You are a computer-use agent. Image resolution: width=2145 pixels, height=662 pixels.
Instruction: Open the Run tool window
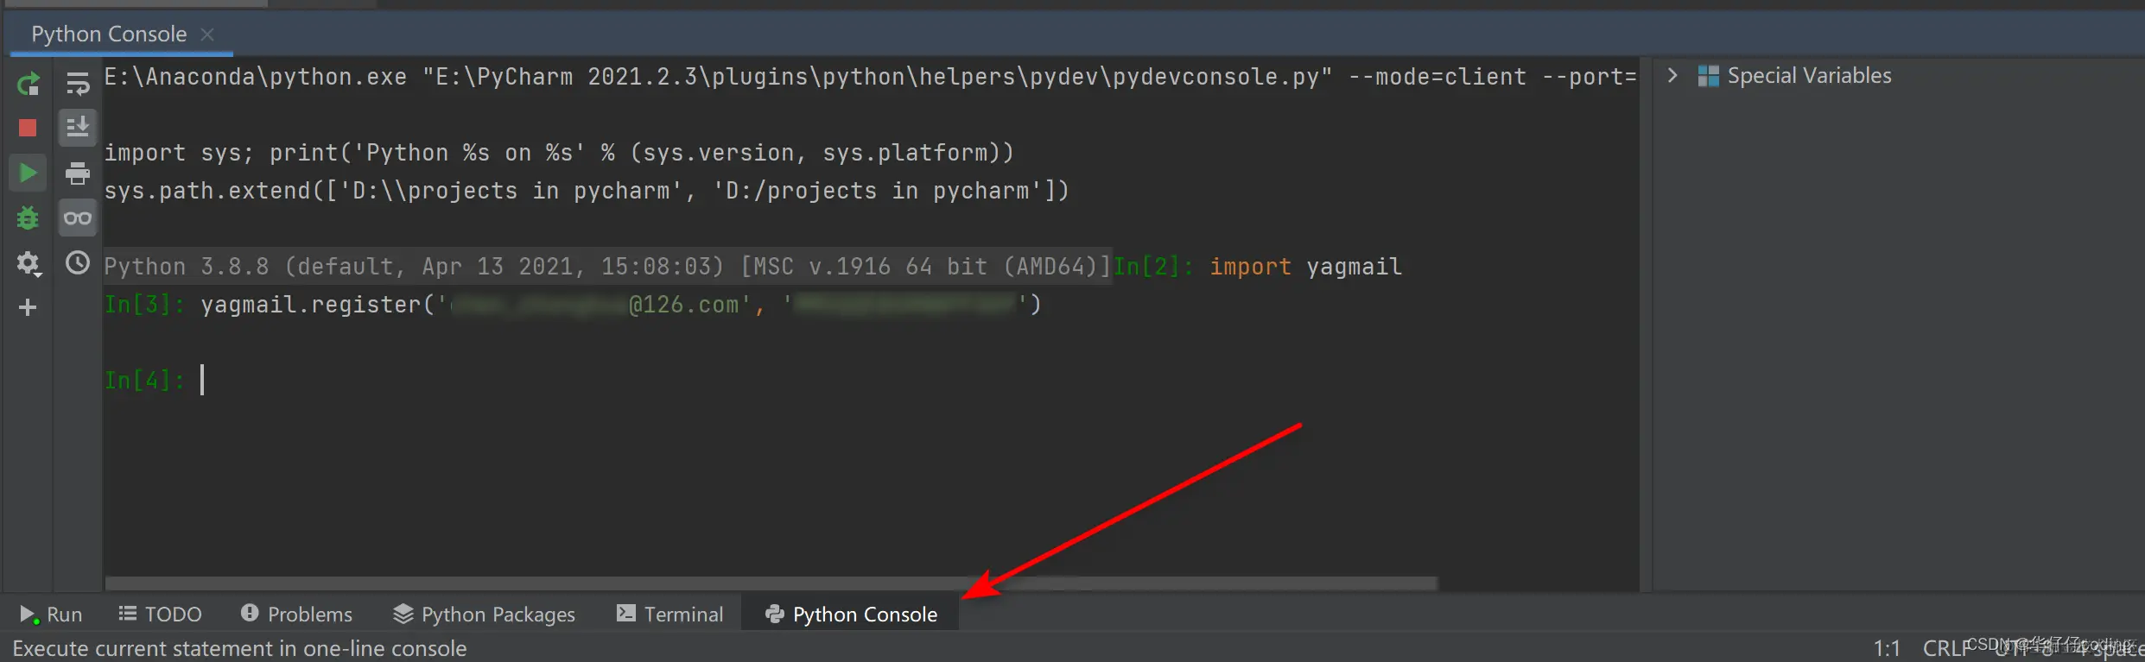(x=51, y=615)
